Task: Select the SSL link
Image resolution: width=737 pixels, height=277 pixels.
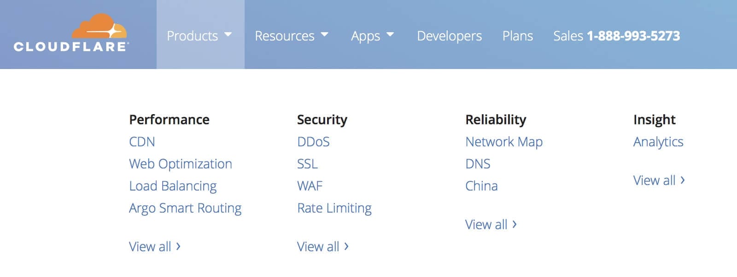Action: tap(307, 164)
